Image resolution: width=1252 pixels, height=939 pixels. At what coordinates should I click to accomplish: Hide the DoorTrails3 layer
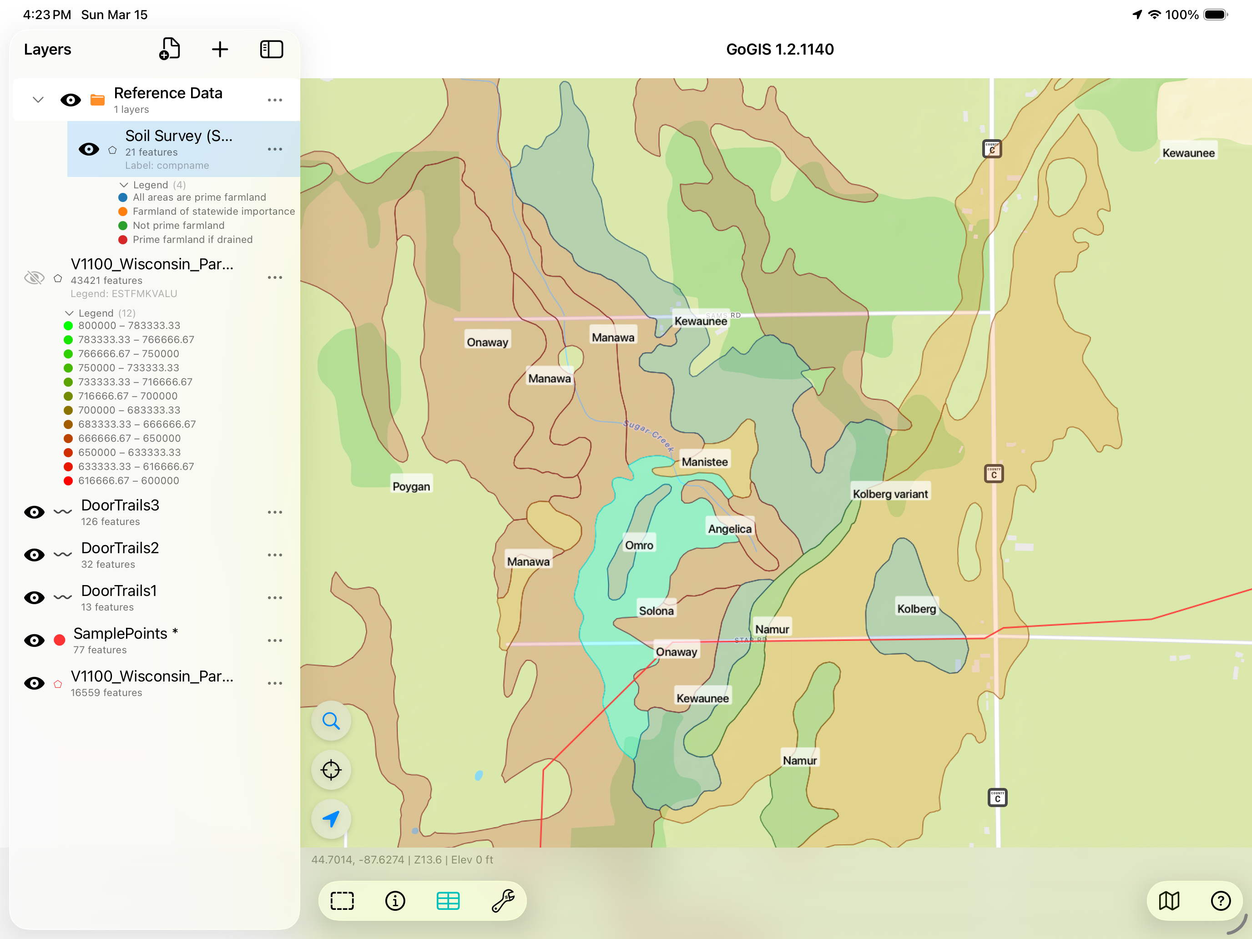pos(34,512)
